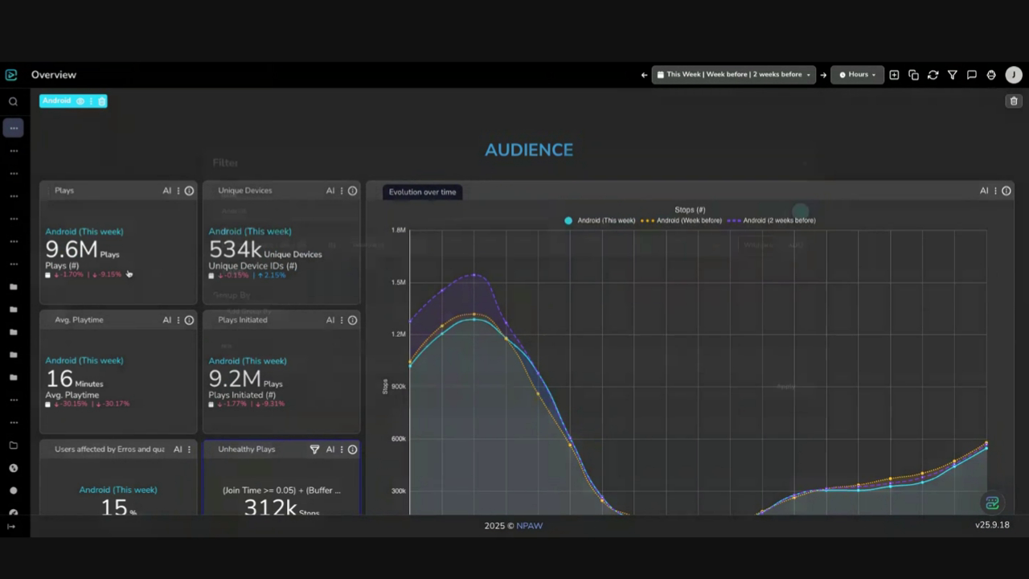Open the three-dot options on Android filter chip

[91, 101]
